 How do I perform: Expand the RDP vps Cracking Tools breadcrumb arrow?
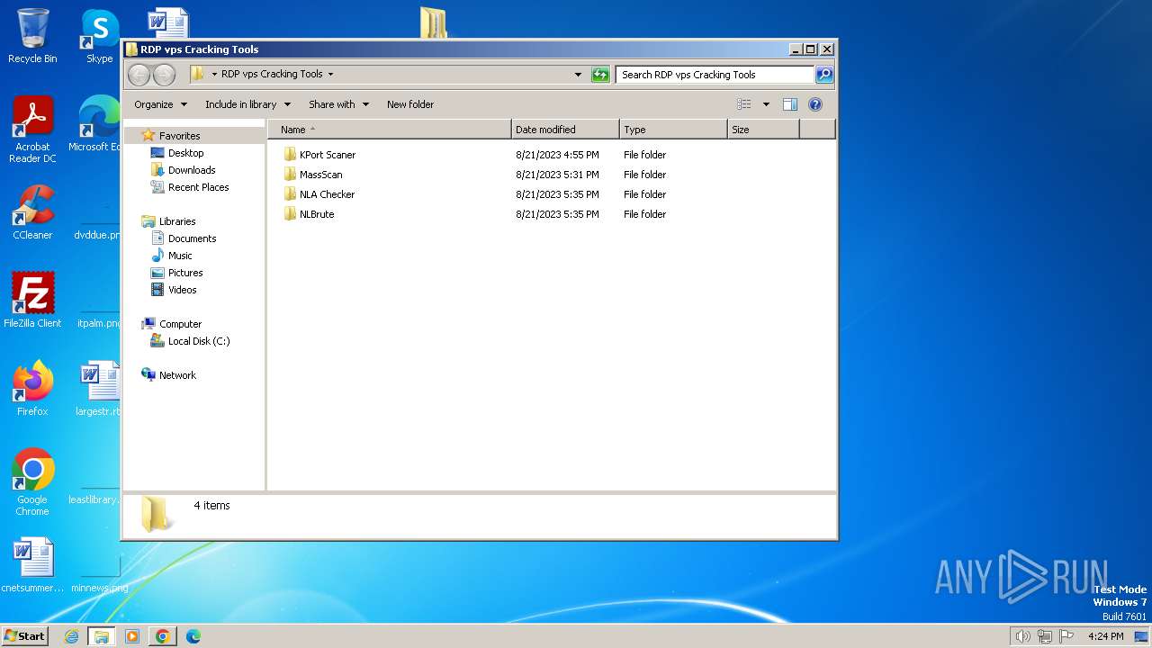330,75
